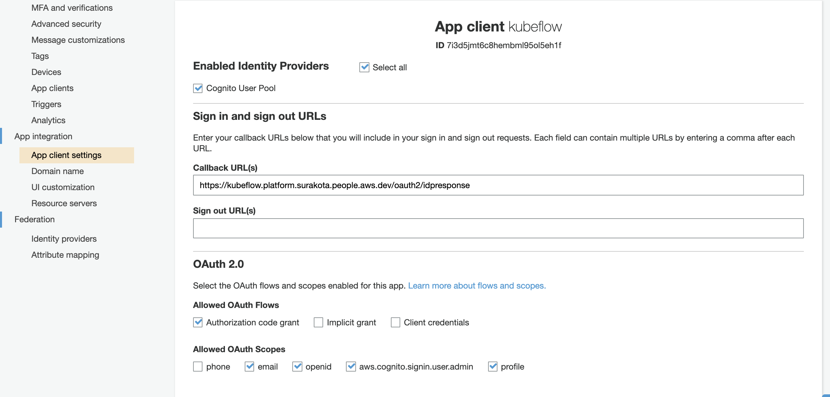Enable the Client credentials flow
830x397 pixels.
pyautogui.click(x=396, y=322)
